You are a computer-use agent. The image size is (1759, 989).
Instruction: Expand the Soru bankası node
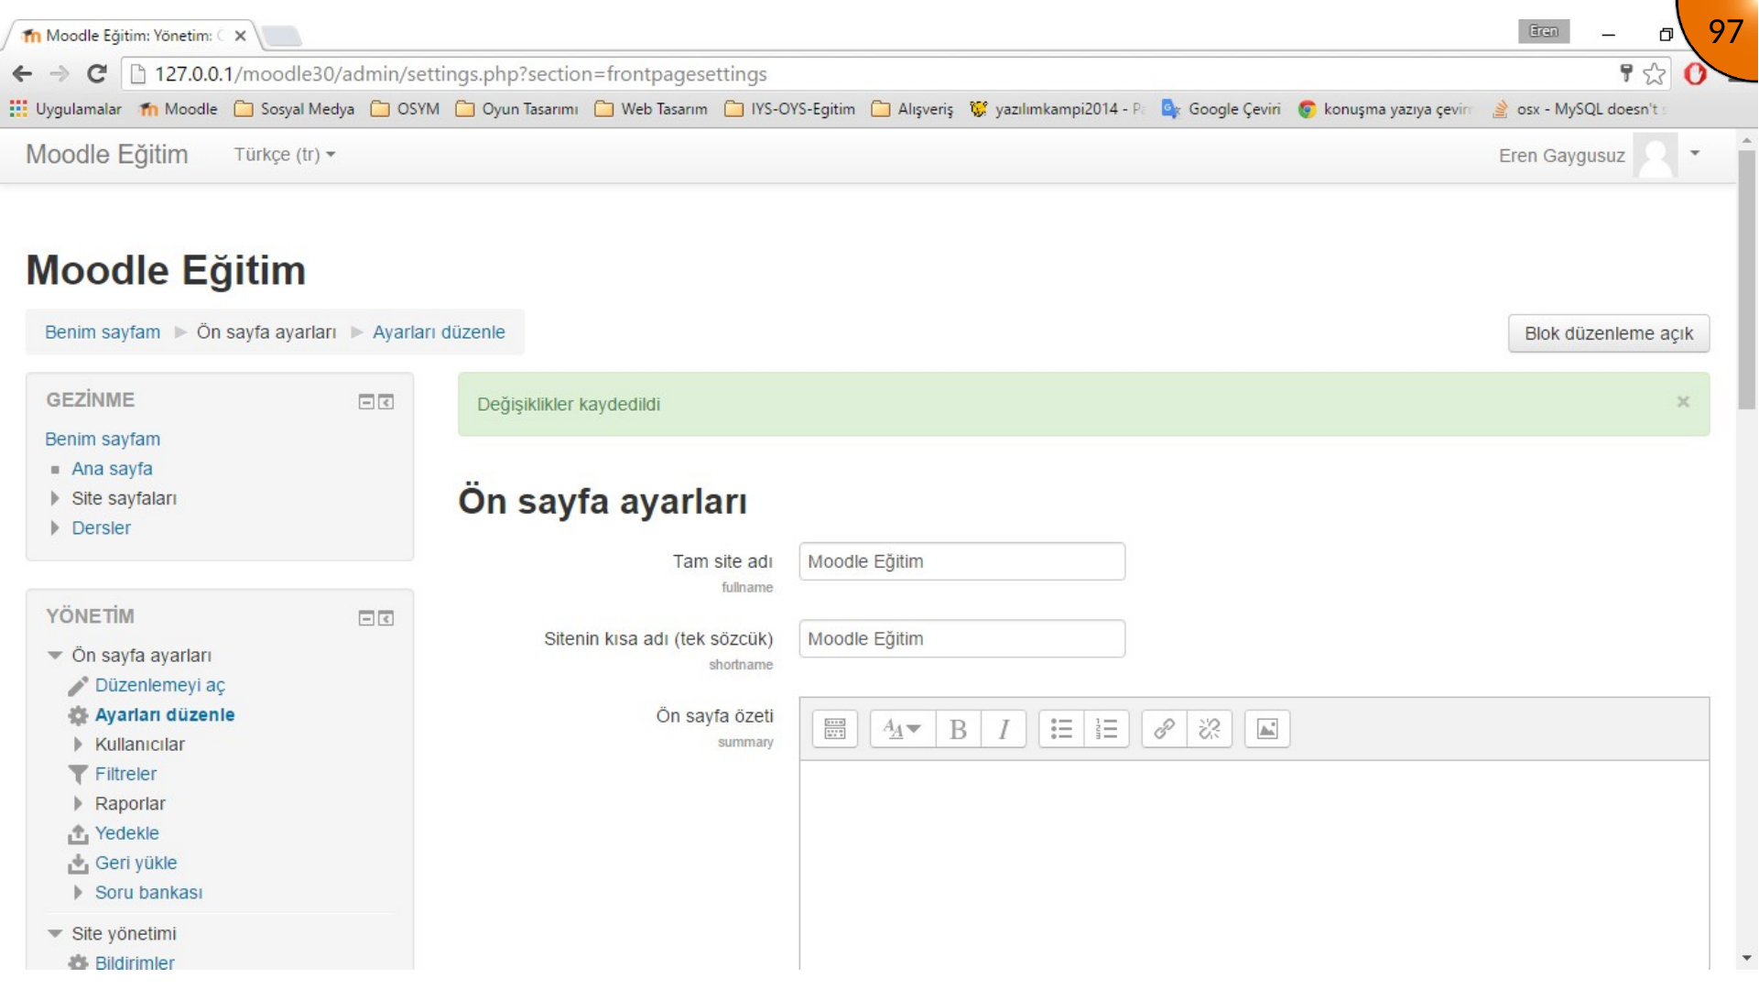[78, 893]
